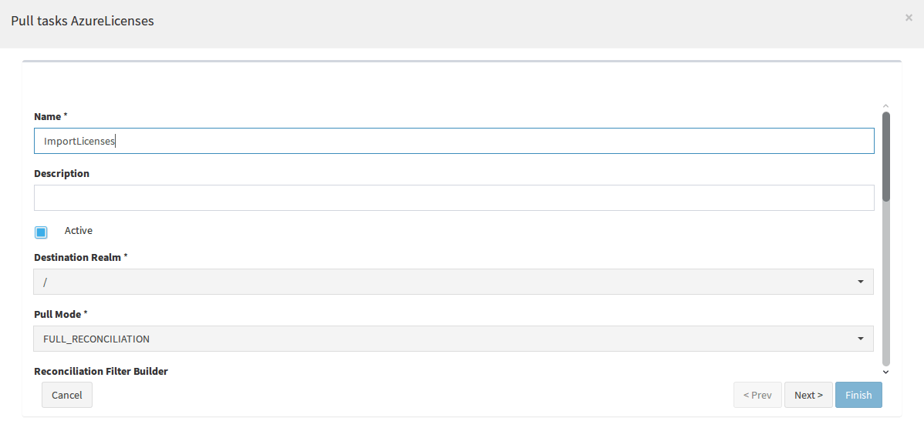The height and width of the screenshot is (441, 924).
Task: Click the Reconciliation Filter Builder heading
Action: (101, 372)
